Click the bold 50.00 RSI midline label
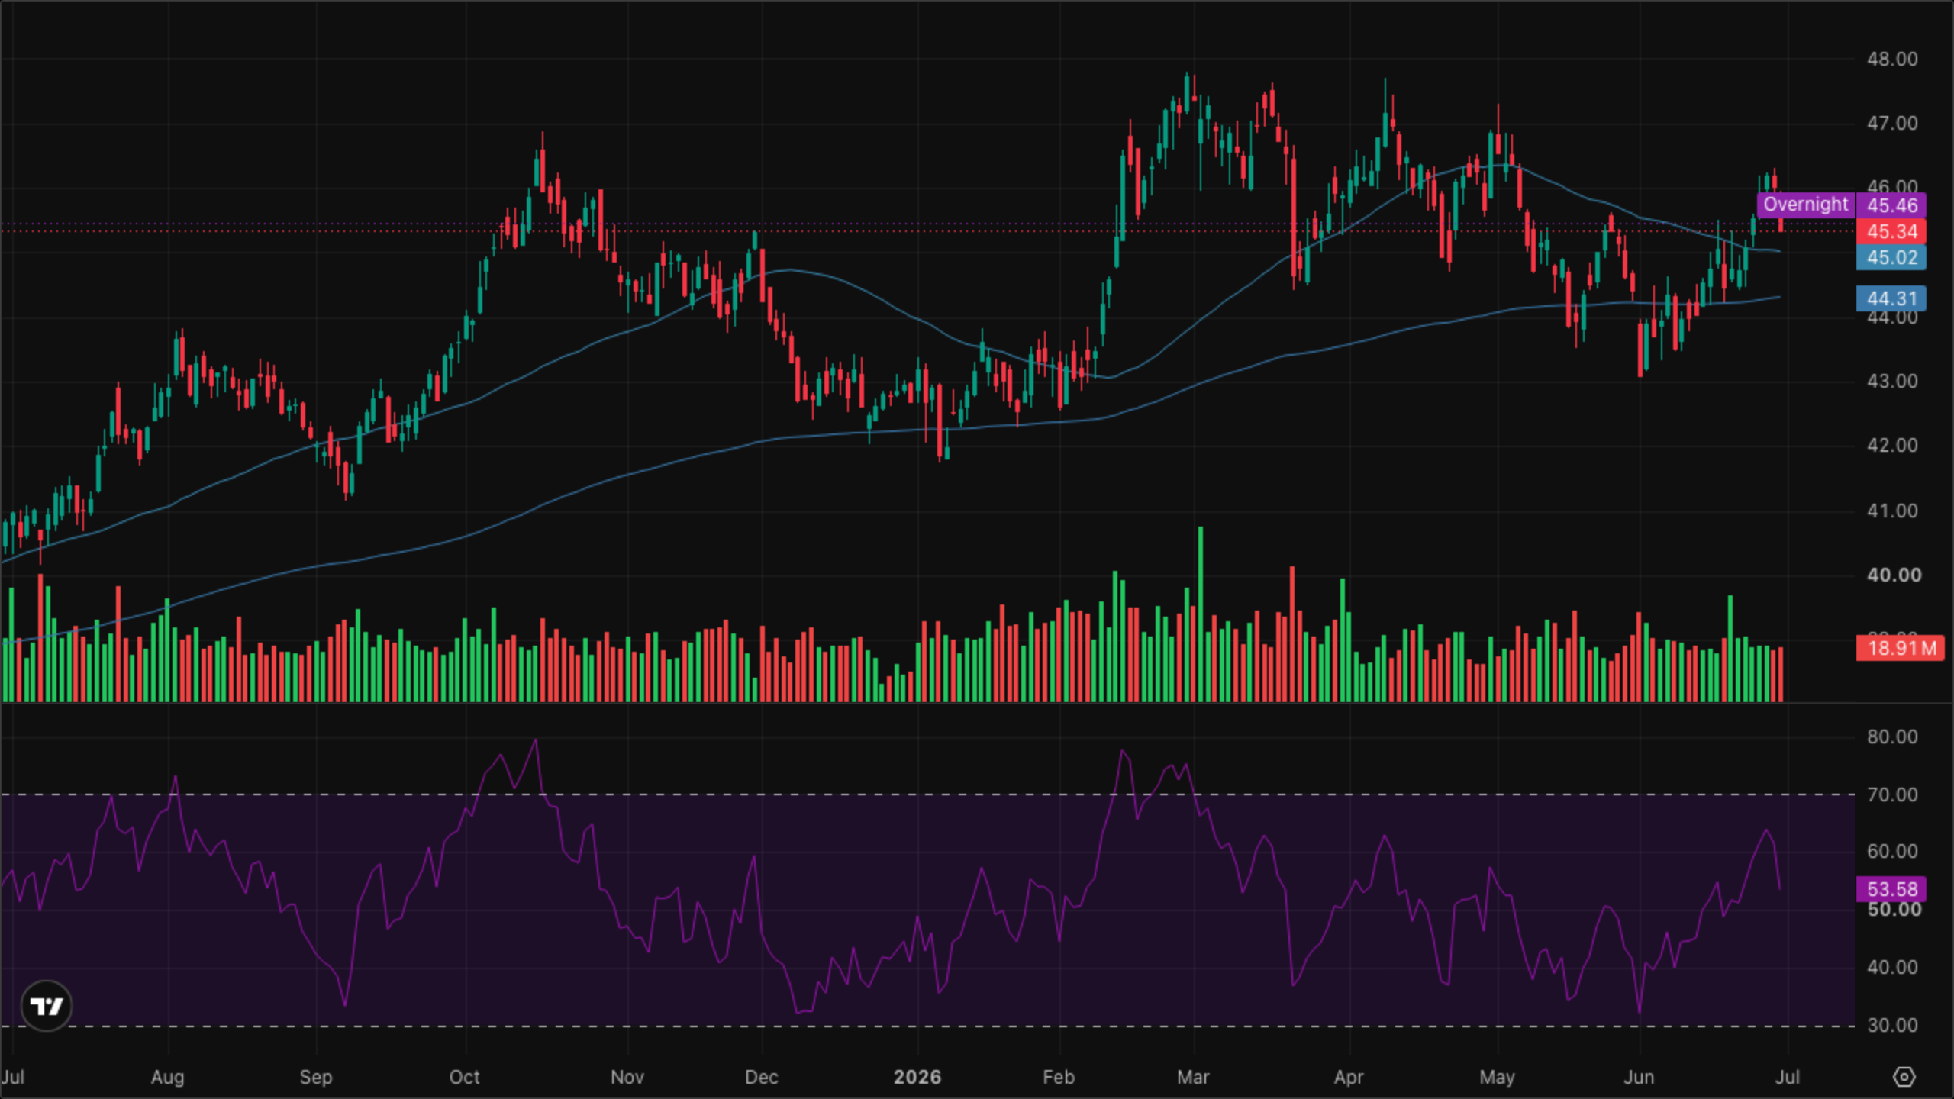 click(1894, 910)
